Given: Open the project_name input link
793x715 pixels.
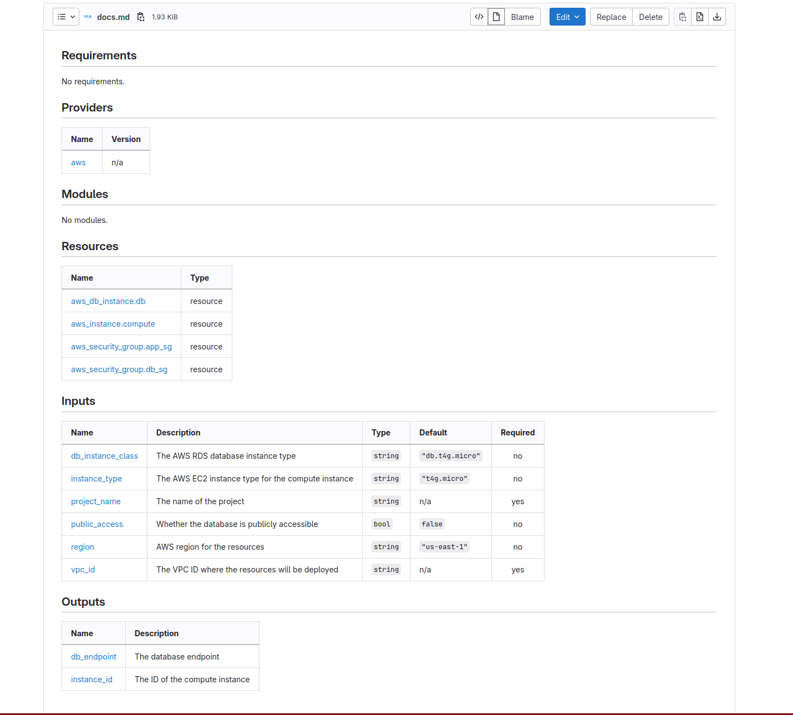Looking at the screenshot, I should [96, 501].
